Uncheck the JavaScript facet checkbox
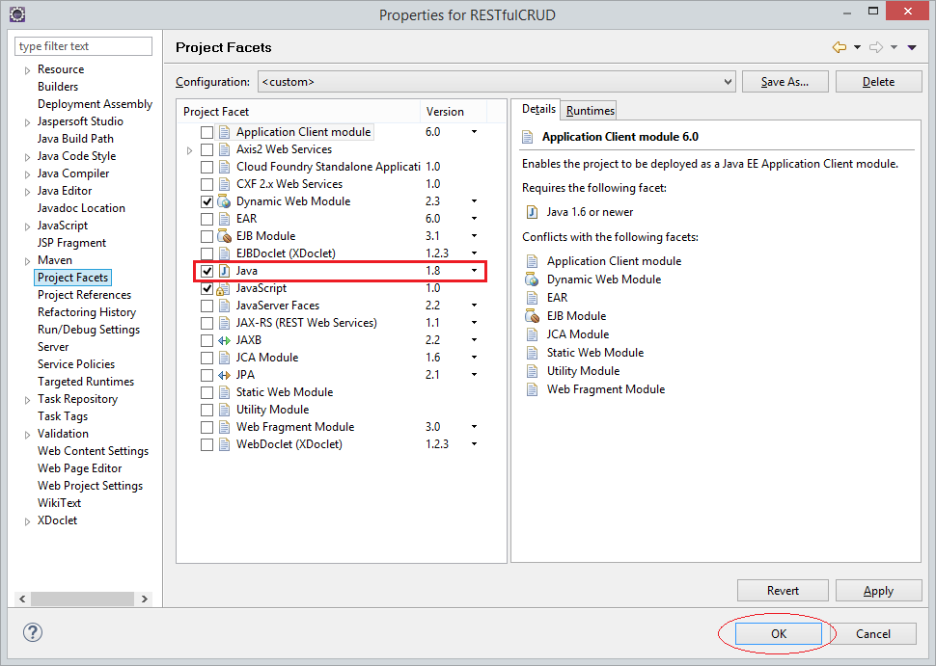 [206, 288]
